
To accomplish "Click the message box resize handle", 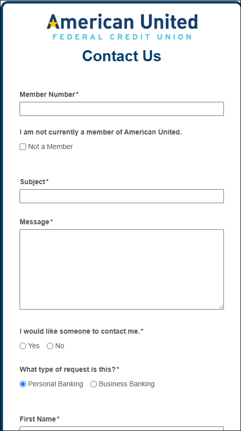I will click(x=221, y=307).
